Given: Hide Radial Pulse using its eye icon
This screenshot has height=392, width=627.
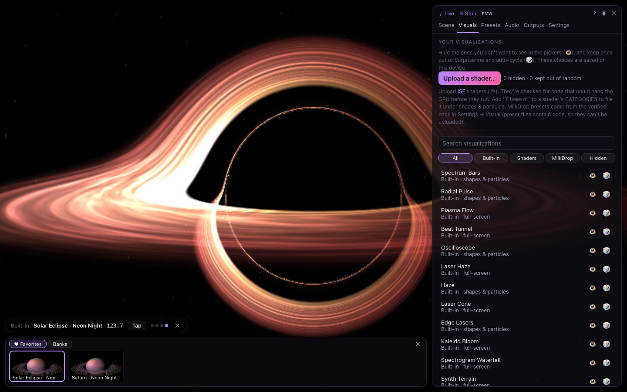Looking at the screenshot, I should click(x=592, y=194).
